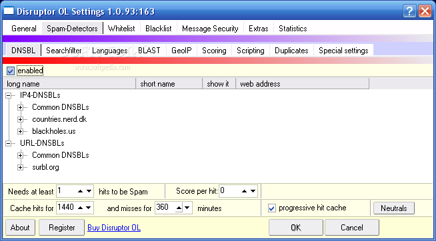
Task: Expand the countries.nerd.dk node
Action: pyautogui.click(x=20, y=119)
